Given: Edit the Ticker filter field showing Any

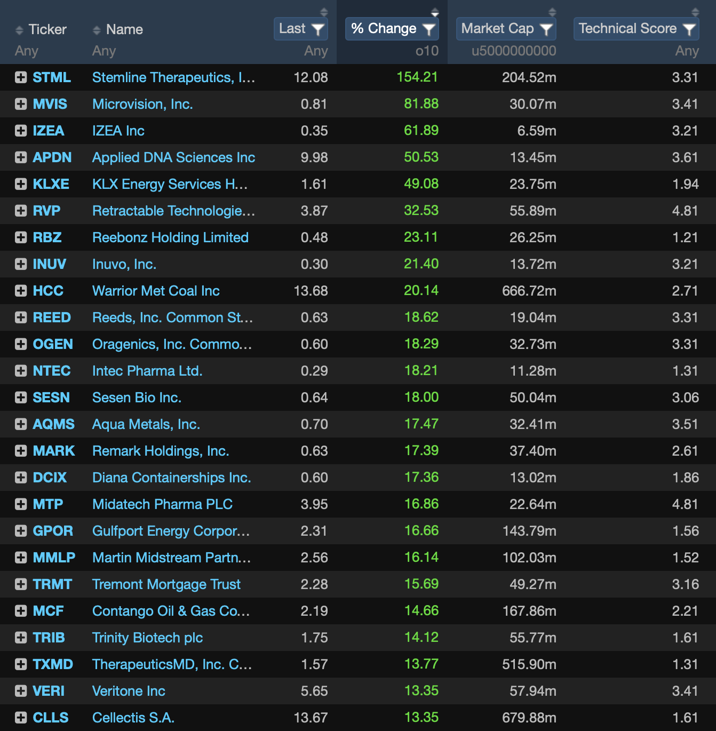Looking at the screenshot, I should pyautogui.click(x=27, y=51).
